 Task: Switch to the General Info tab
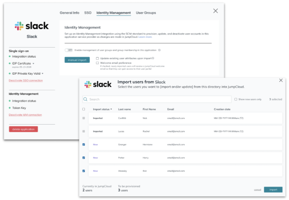click(69, 13)
